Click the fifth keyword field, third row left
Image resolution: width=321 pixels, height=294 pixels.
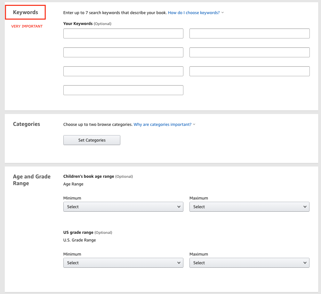coord(123,71)
